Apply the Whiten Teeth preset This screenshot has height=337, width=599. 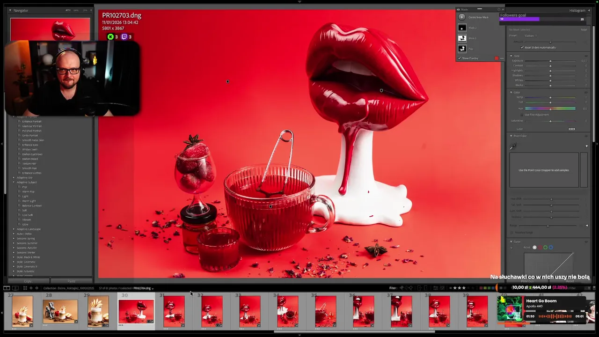30,149
